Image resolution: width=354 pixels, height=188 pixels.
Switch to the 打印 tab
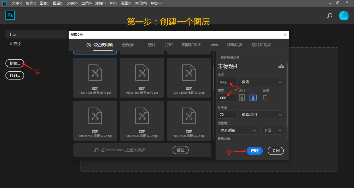169,45
